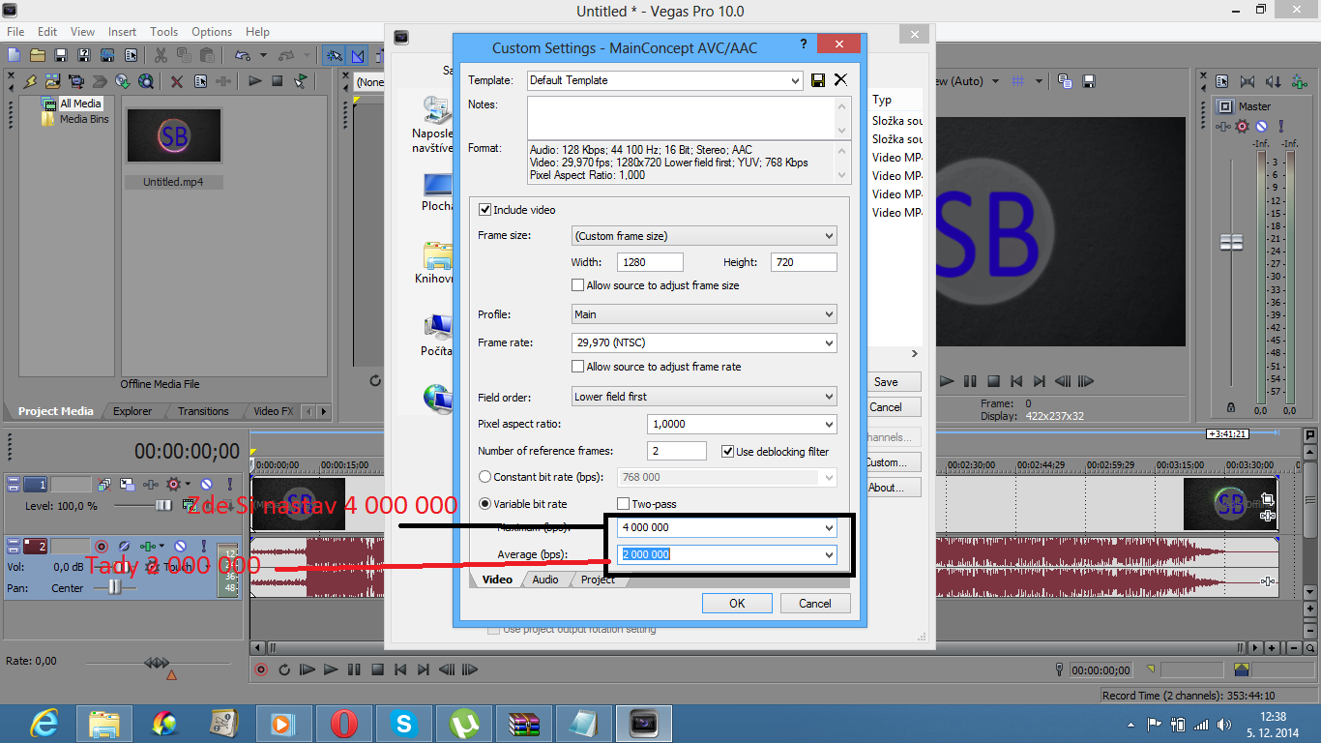Enable the Two-pass checkbox
1321x743 pixels.
[624, 504]
